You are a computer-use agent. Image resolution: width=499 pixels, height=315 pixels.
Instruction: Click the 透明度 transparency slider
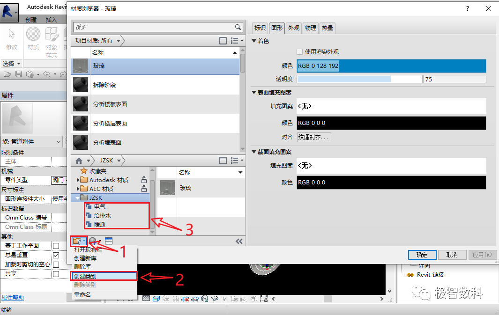click(x=360, y=79)
